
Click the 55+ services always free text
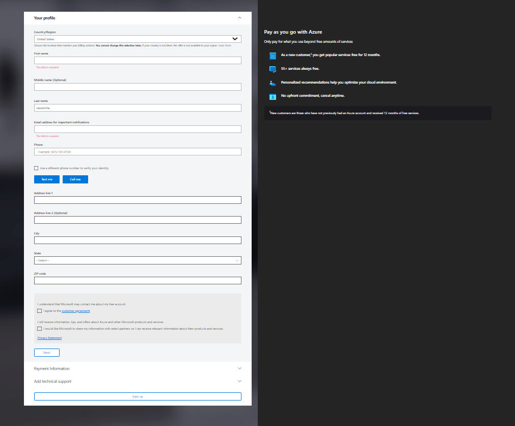tap(300, 69)
